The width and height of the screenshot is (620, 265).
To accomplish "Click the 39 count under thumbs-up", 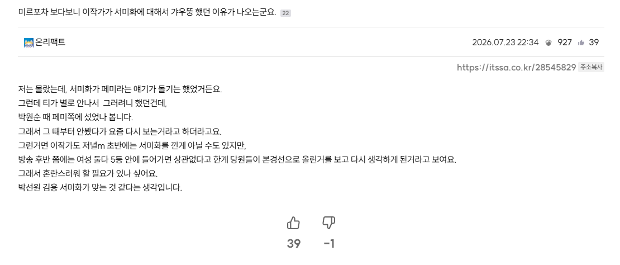I will pyautogui.click(x=293, y=244).
